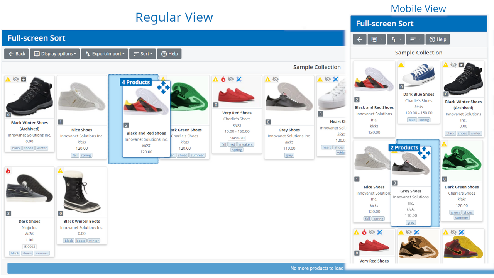Click hidden-eye icon on regular Heart Shoes card
494x278 pixels.
point(328,79)
